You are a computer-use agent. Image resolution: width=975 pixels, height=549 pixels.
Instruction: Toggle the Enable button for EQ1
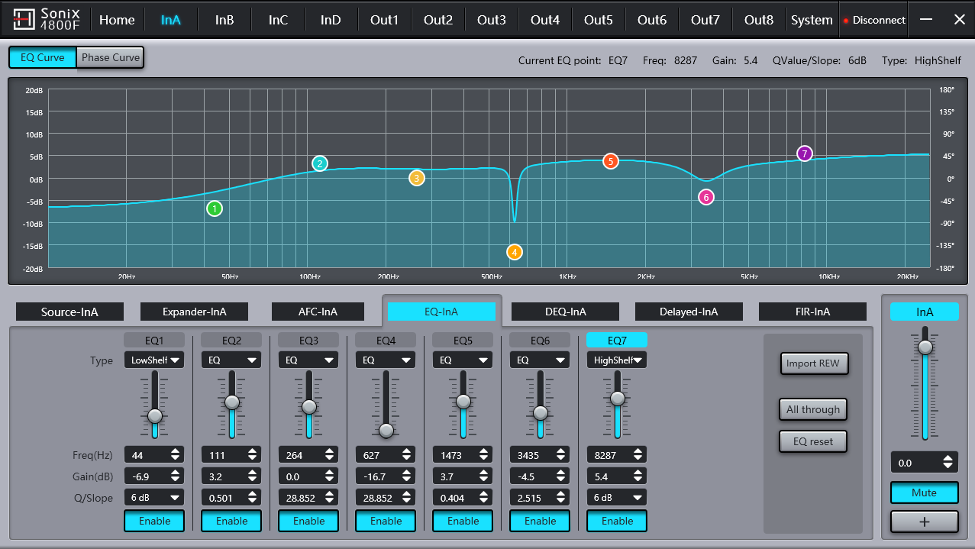coord(154,521)
